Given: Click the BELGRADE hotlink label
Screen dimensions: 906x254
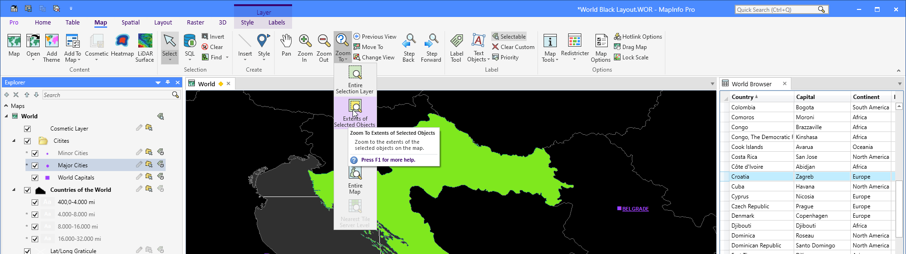Looking at the screenshot, I should tap(635, 209).
